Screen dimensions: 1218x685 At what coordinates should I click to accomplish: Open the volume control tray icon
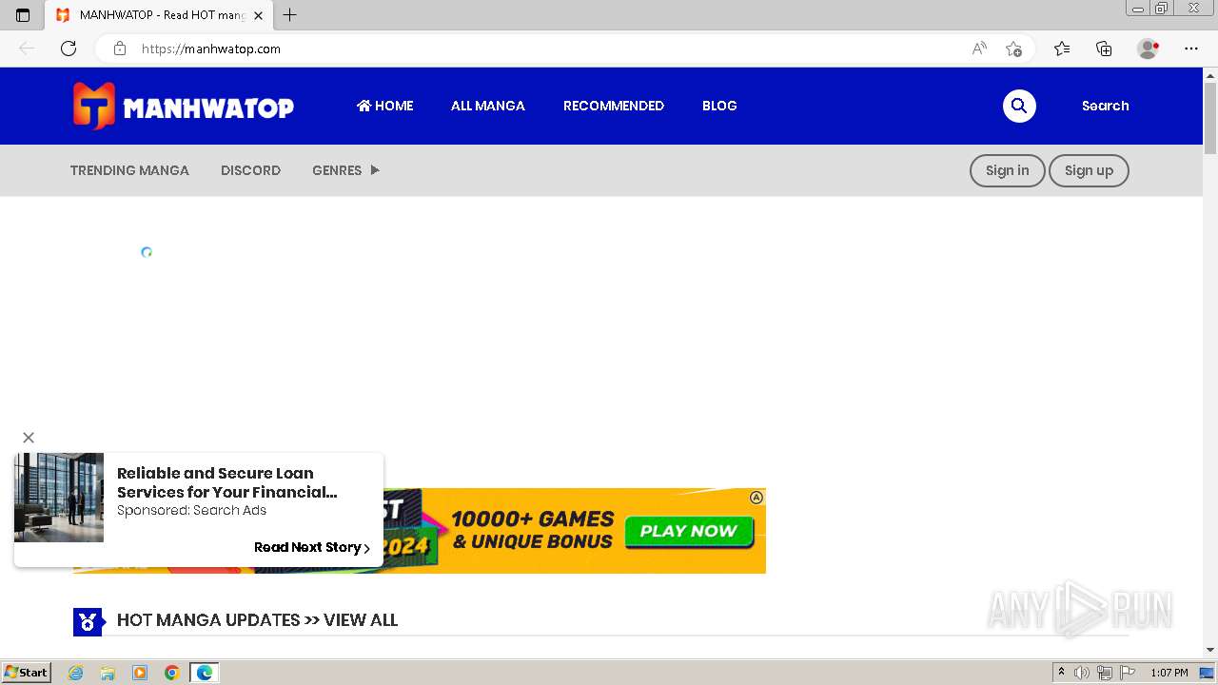point(1082,673)
